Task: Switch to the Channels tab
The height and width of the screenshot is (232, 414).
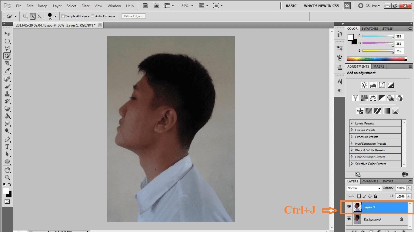Action: pyautogui.click(x=370, y=181)
